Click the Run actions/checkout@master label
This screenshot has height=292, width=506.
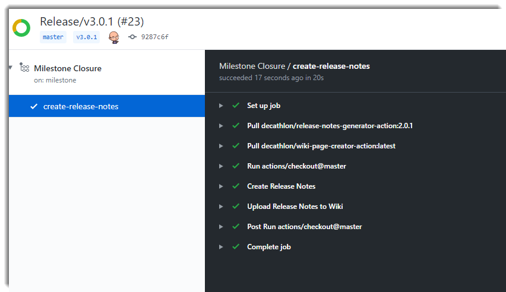[296, 166]
